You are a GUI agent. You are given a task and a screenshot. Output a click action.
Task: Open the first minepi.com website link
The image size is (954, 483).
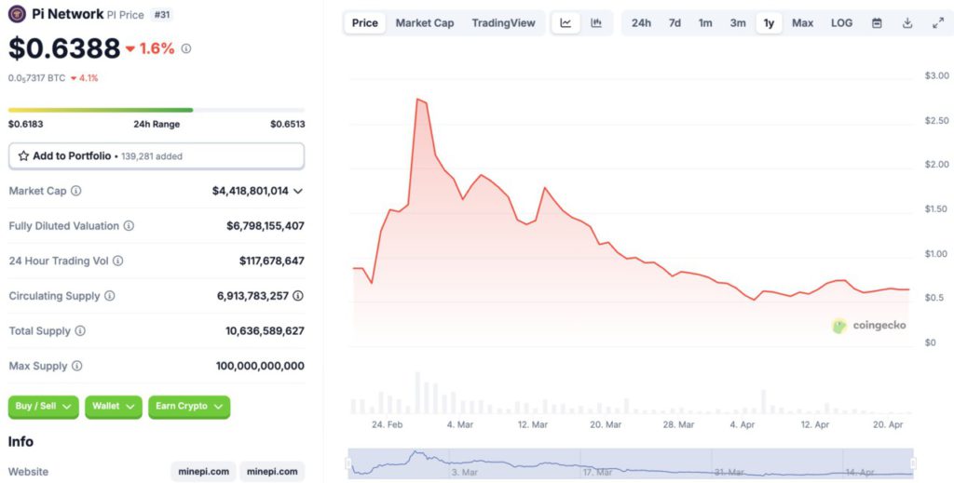[x=203, y=472]
